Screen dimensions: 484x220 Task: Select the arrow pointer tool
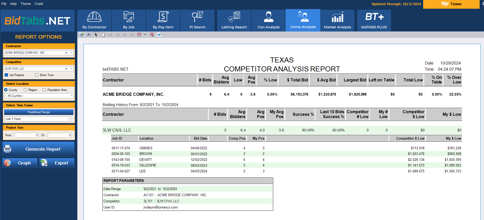[x=96, y=35]
